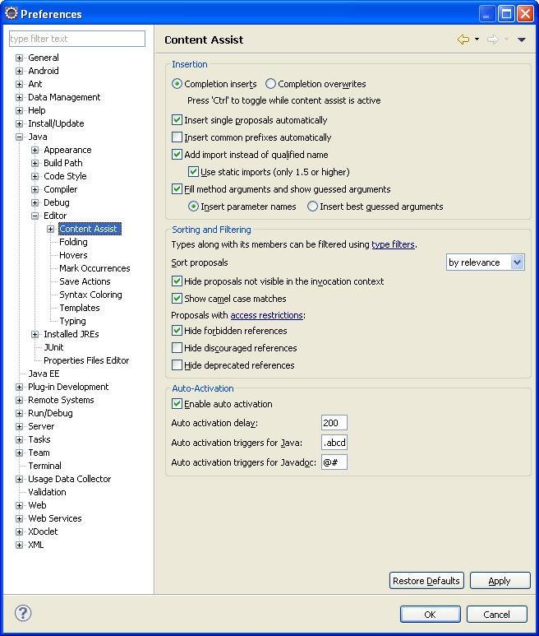Open the back history dropdown arrow
The image size is (539, 636).
tap(477, 39)
